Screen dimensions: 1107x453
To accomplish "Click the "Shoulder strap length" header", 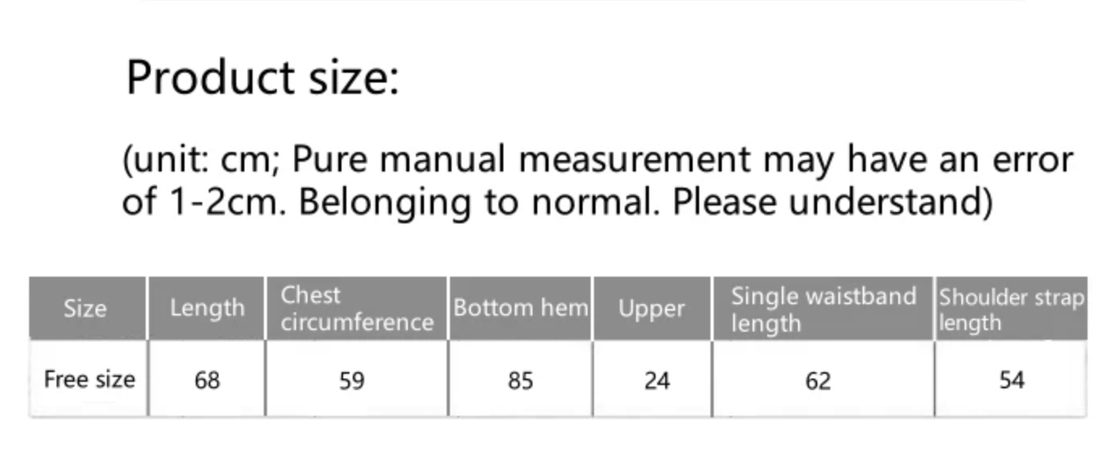I will (1011, 308).
